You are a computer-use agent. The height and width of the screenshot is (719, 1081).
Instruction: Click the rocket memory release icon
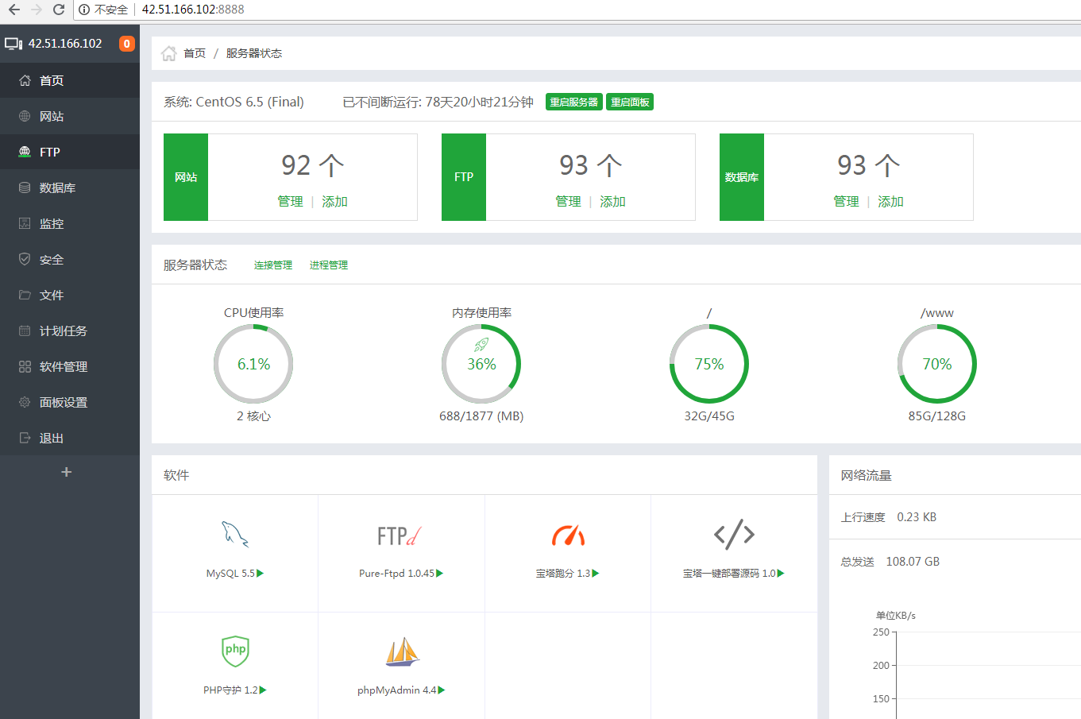point(481,345)
